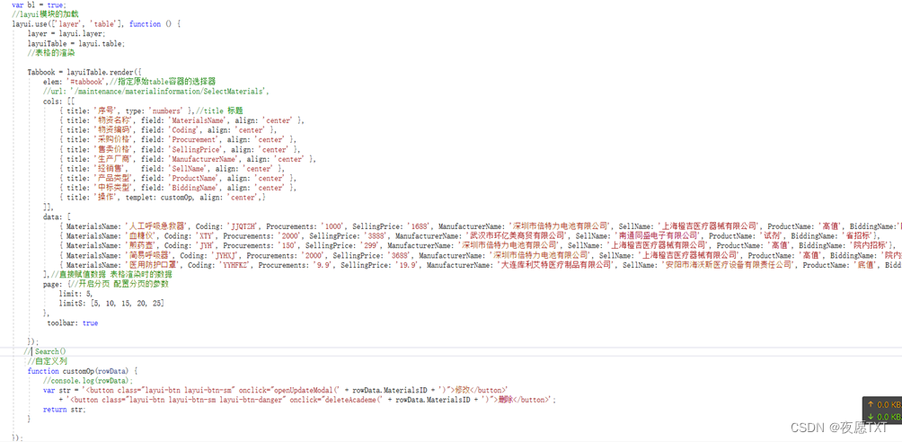Image resolution: width=902 pixels, height=442 pixels.
Task: Click the line 'layuiTable = layui.table;'
Action: tap(76, 43)
